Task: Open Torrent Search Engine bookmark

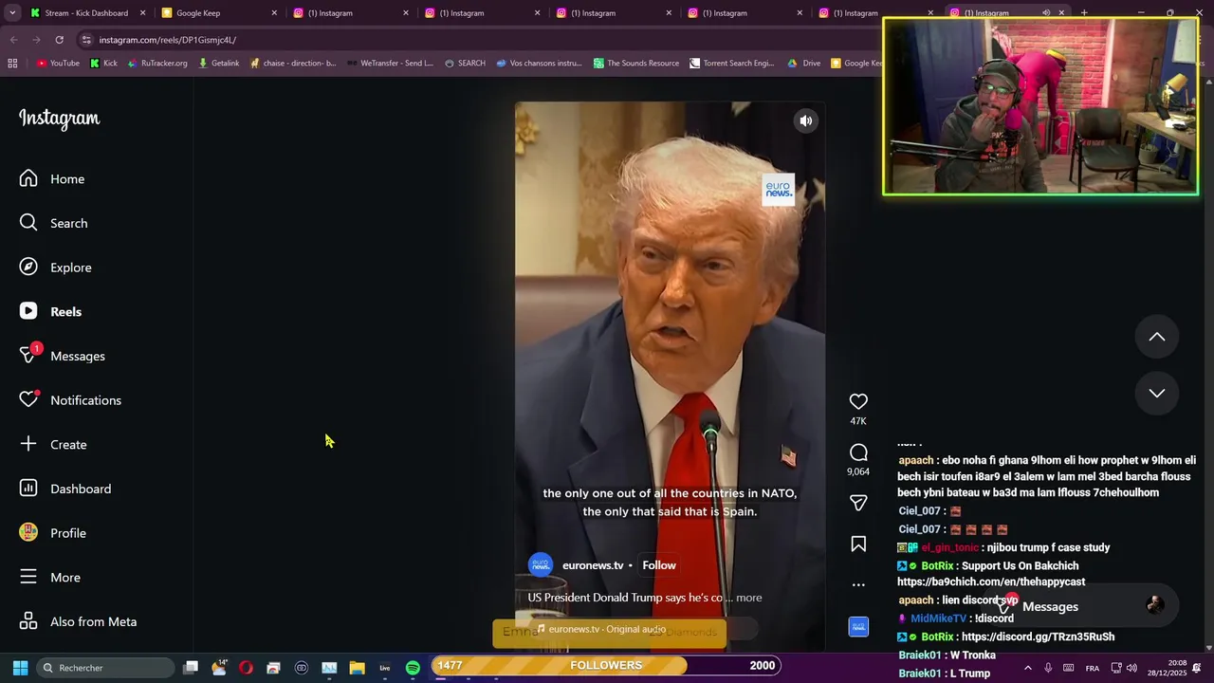Action: [x=732, y=64]
